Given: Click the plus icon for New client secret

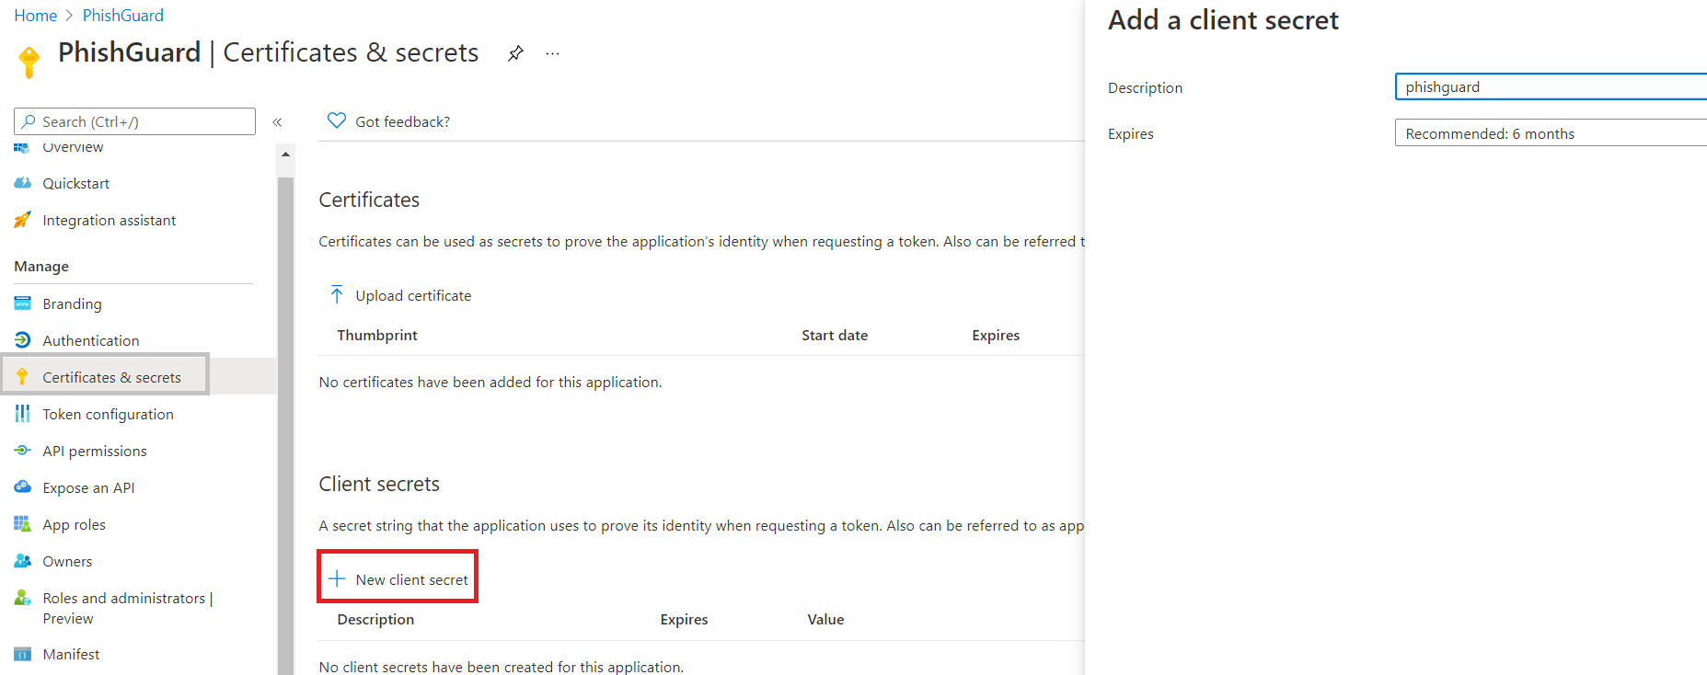Looking at the screenshot, I should pyautogui.click(x=338, y=578).
